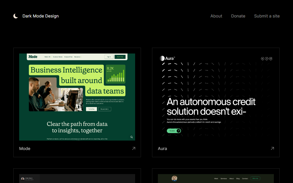Click the question mark icon in Aura preview
The width and height of the screenshot is (293, 183).
(267, 59)
